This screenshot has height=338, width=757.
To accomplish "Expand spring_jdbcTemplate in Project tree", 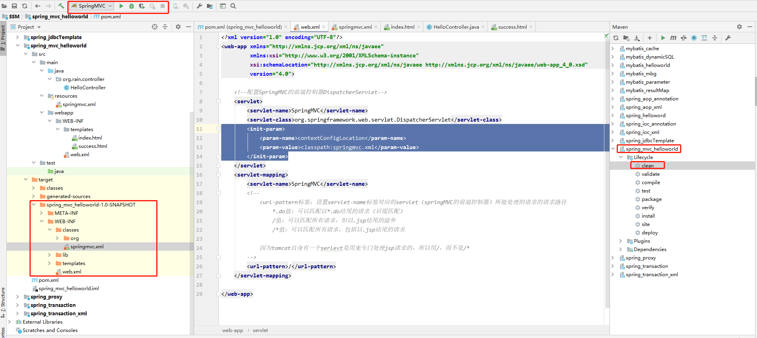I will click(17, 37).
